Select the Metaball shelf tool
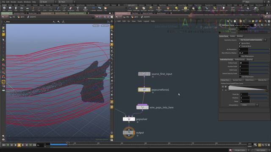271x152 pixels. coord(100,9)
